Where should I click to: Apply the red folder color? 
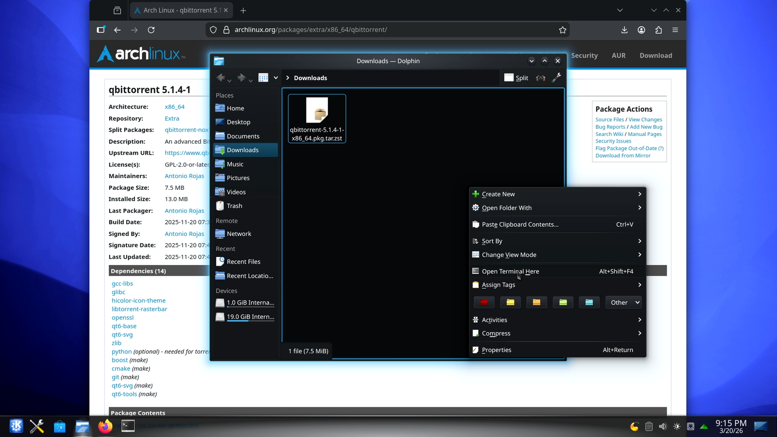[x=484, y=303]
